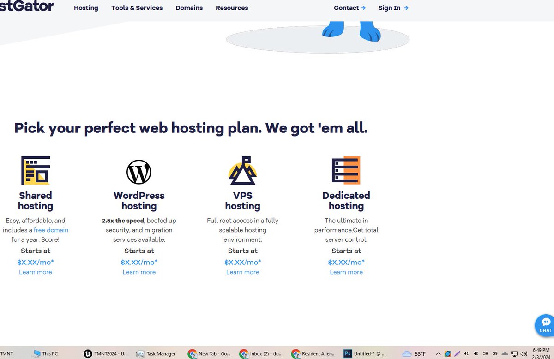The height and width of the screenshot is (359, 554).
Task: Click Learn more under VPS hosting
Action: [x=243, y=272]
